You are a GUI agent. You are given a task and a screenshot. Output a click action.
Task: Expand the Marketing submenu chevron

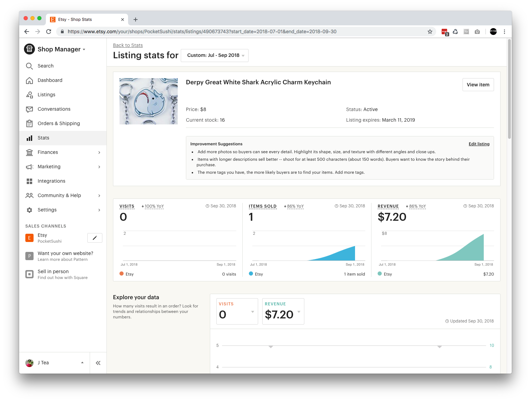point(99,167)
